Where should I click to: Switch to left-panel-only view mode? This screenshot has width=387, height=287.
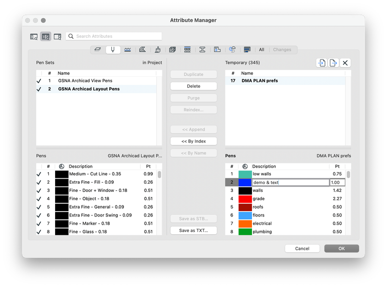pos(34,37)
